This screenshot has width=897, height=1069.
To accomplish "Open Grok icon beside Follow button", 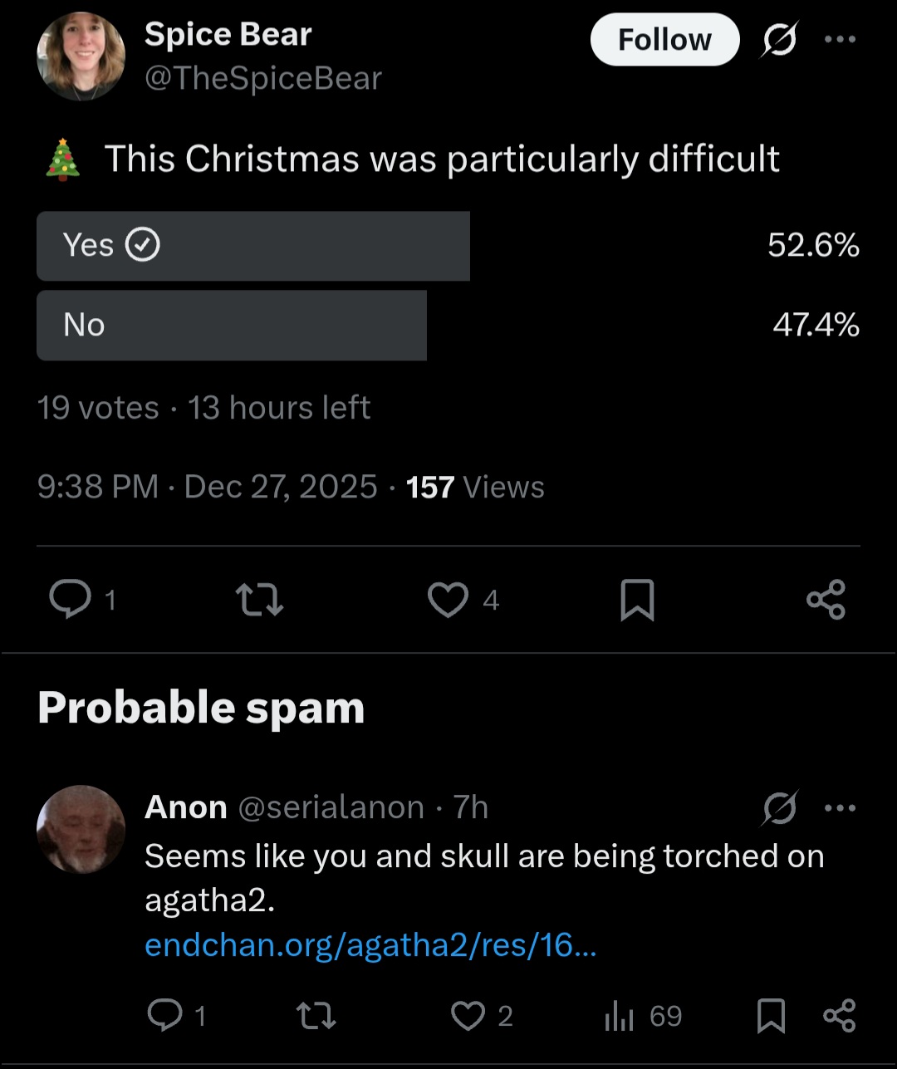I will (777, 40).
